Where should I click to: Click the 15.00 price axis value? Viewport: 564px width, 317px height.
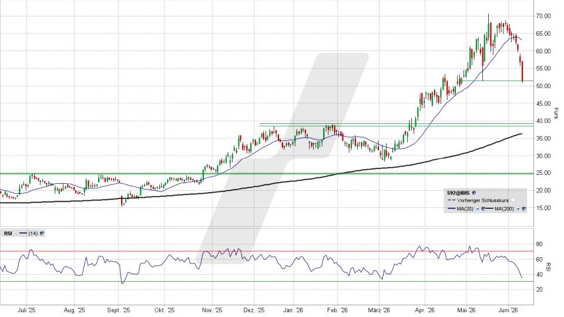(x=543, y=208)
